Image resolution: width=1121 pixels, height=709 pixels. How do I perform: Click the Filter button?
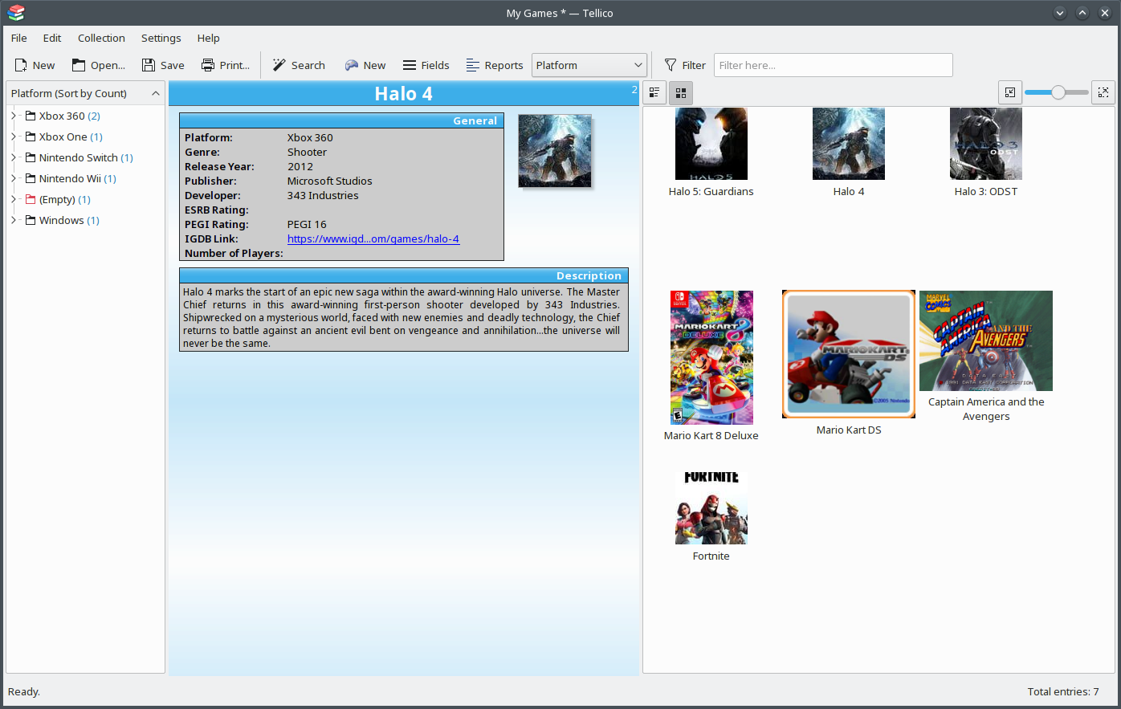tap(685, 65)
